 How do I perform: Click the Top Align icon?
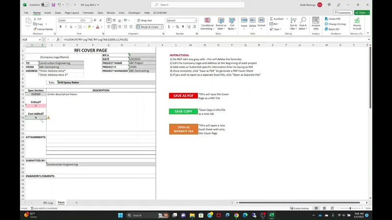pos(109,21)
